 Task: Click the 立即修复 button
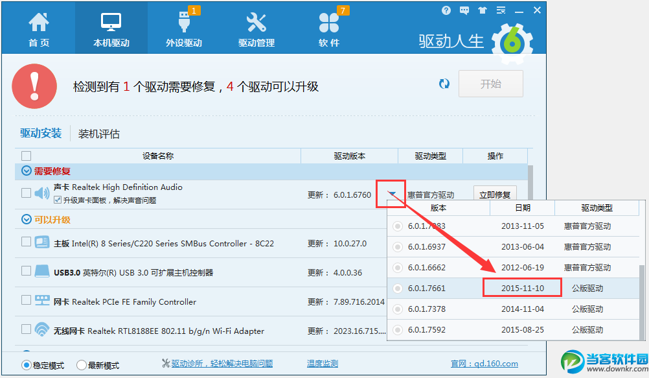tap(495, 194)
